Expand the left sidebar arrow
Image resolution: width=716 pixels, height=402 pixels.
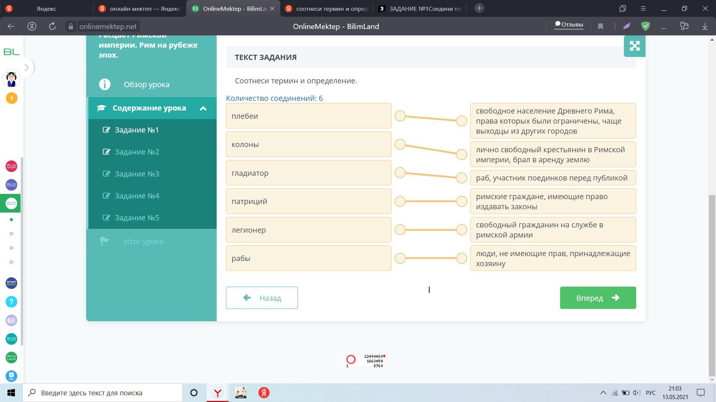pos(26,67)
